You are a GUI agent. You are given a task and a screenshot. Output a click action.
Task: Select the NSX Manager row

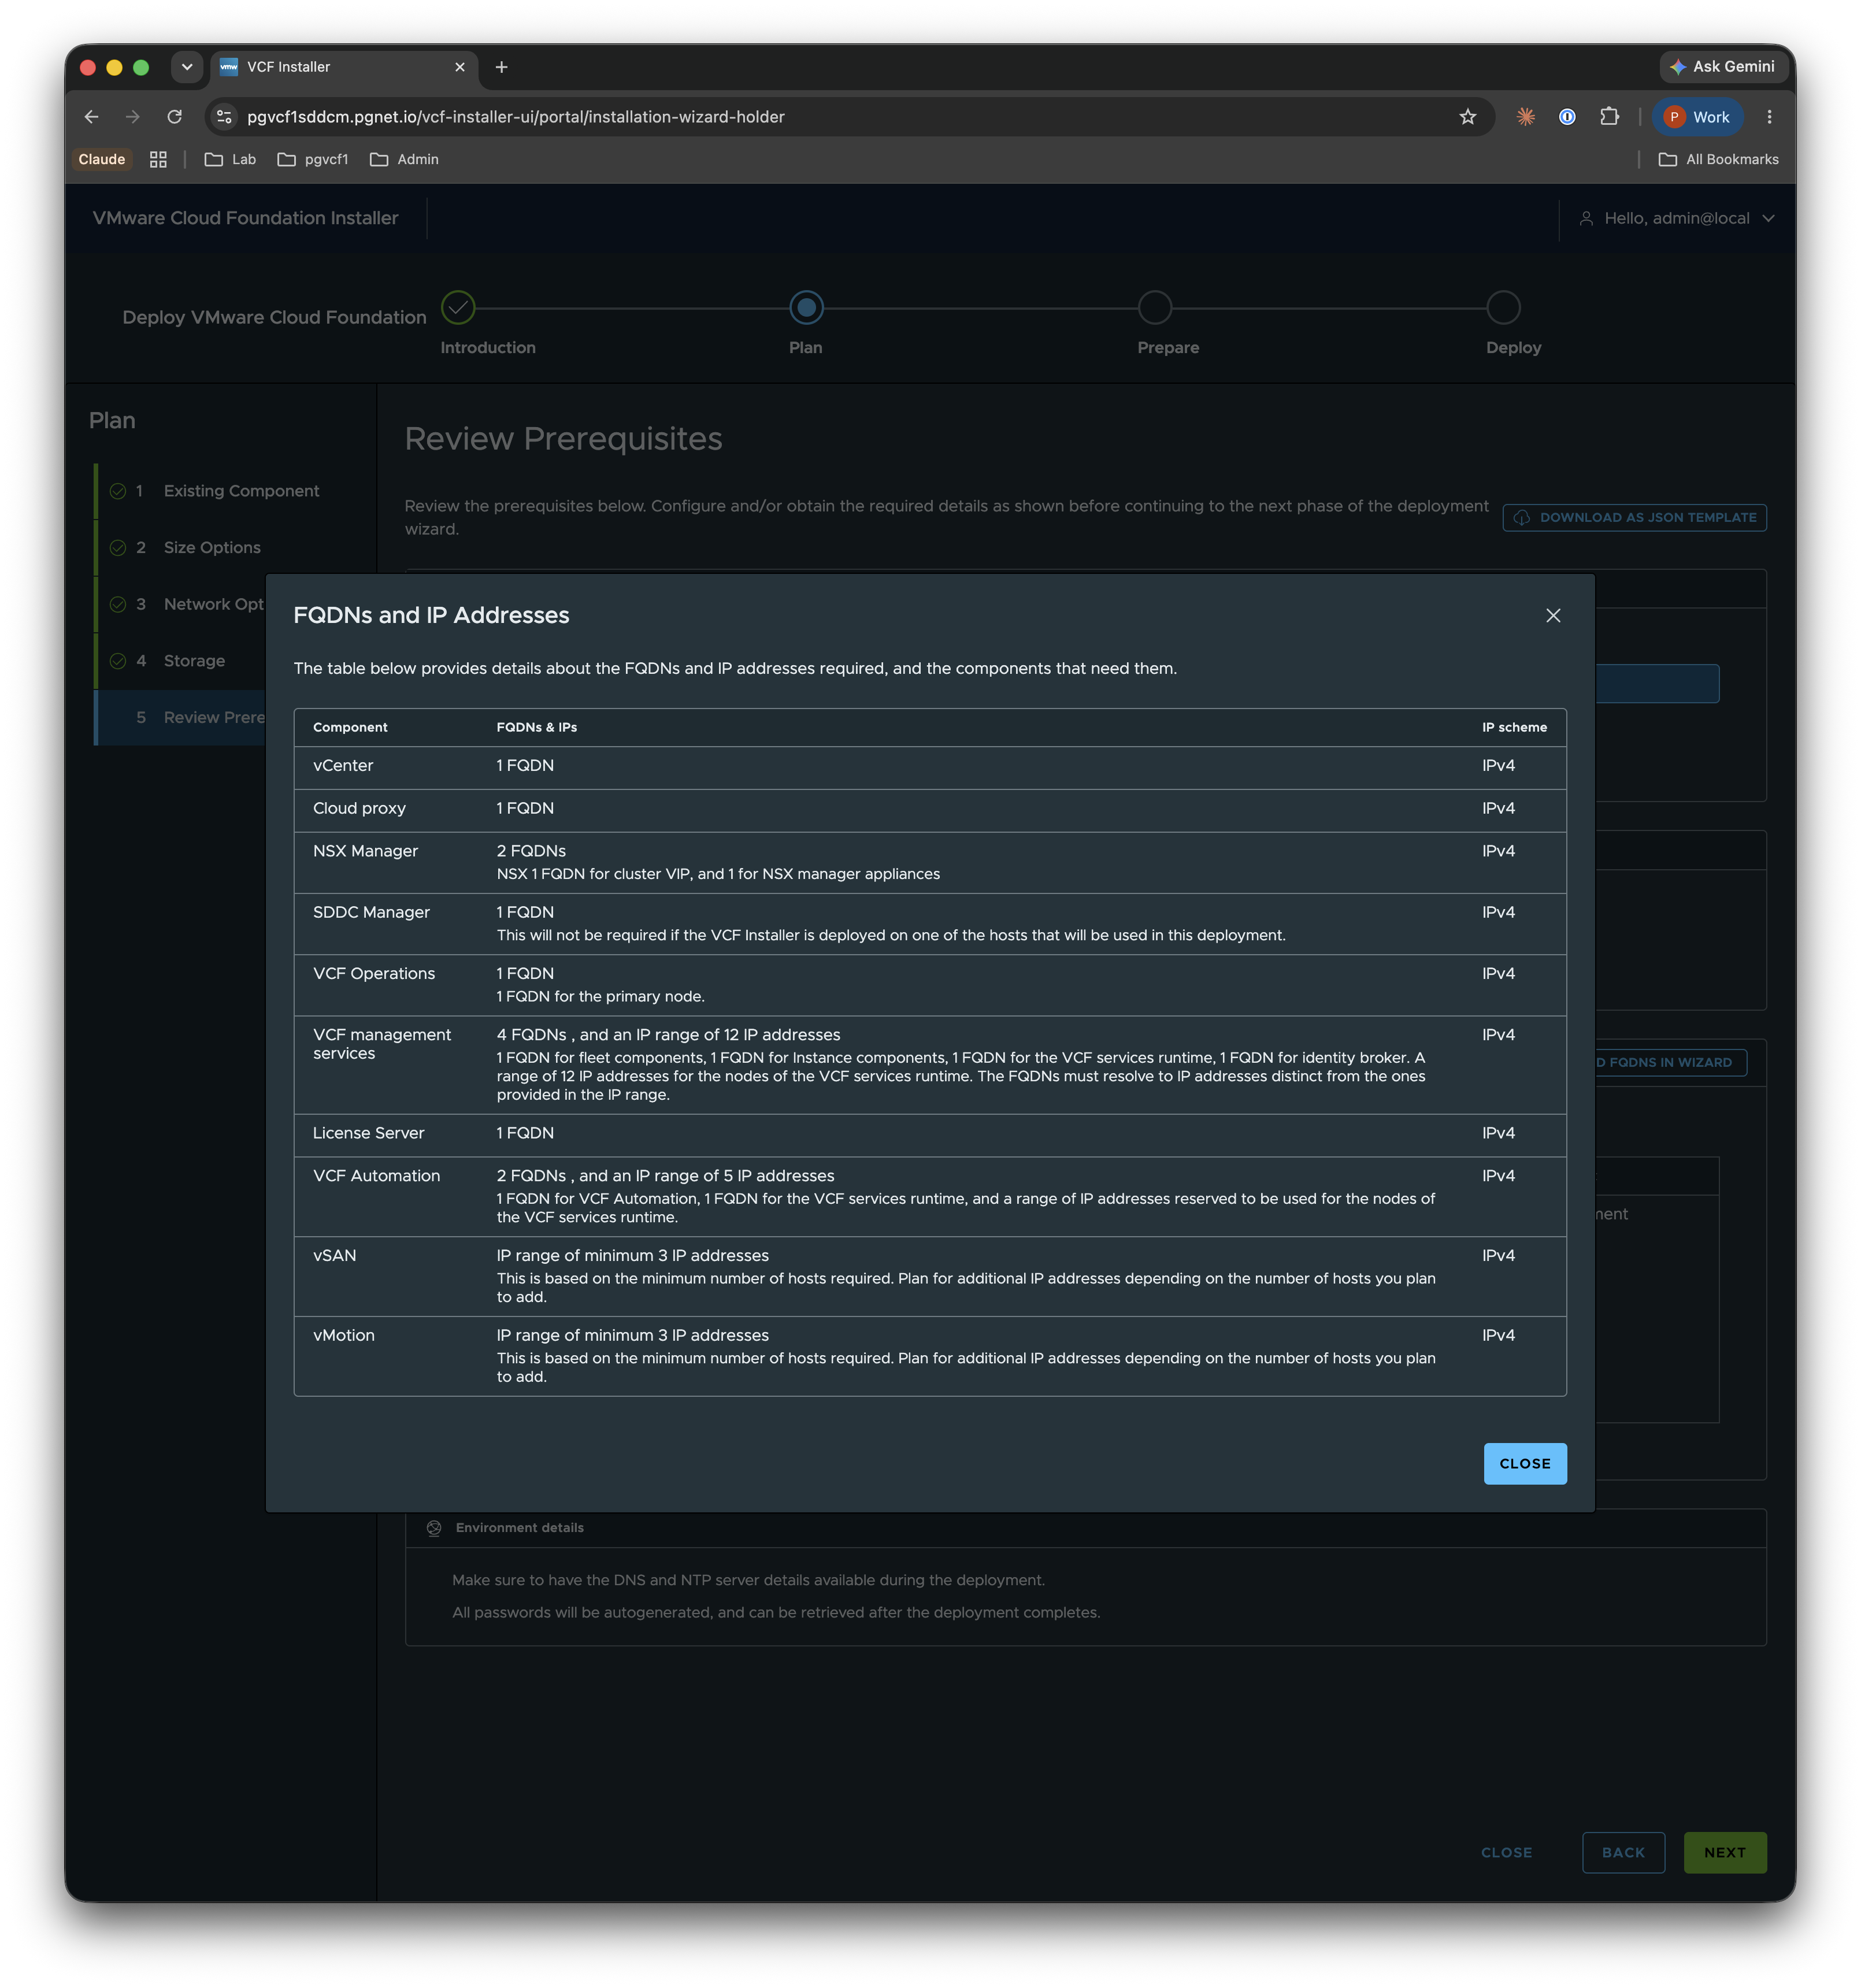[x=929, y=862]
